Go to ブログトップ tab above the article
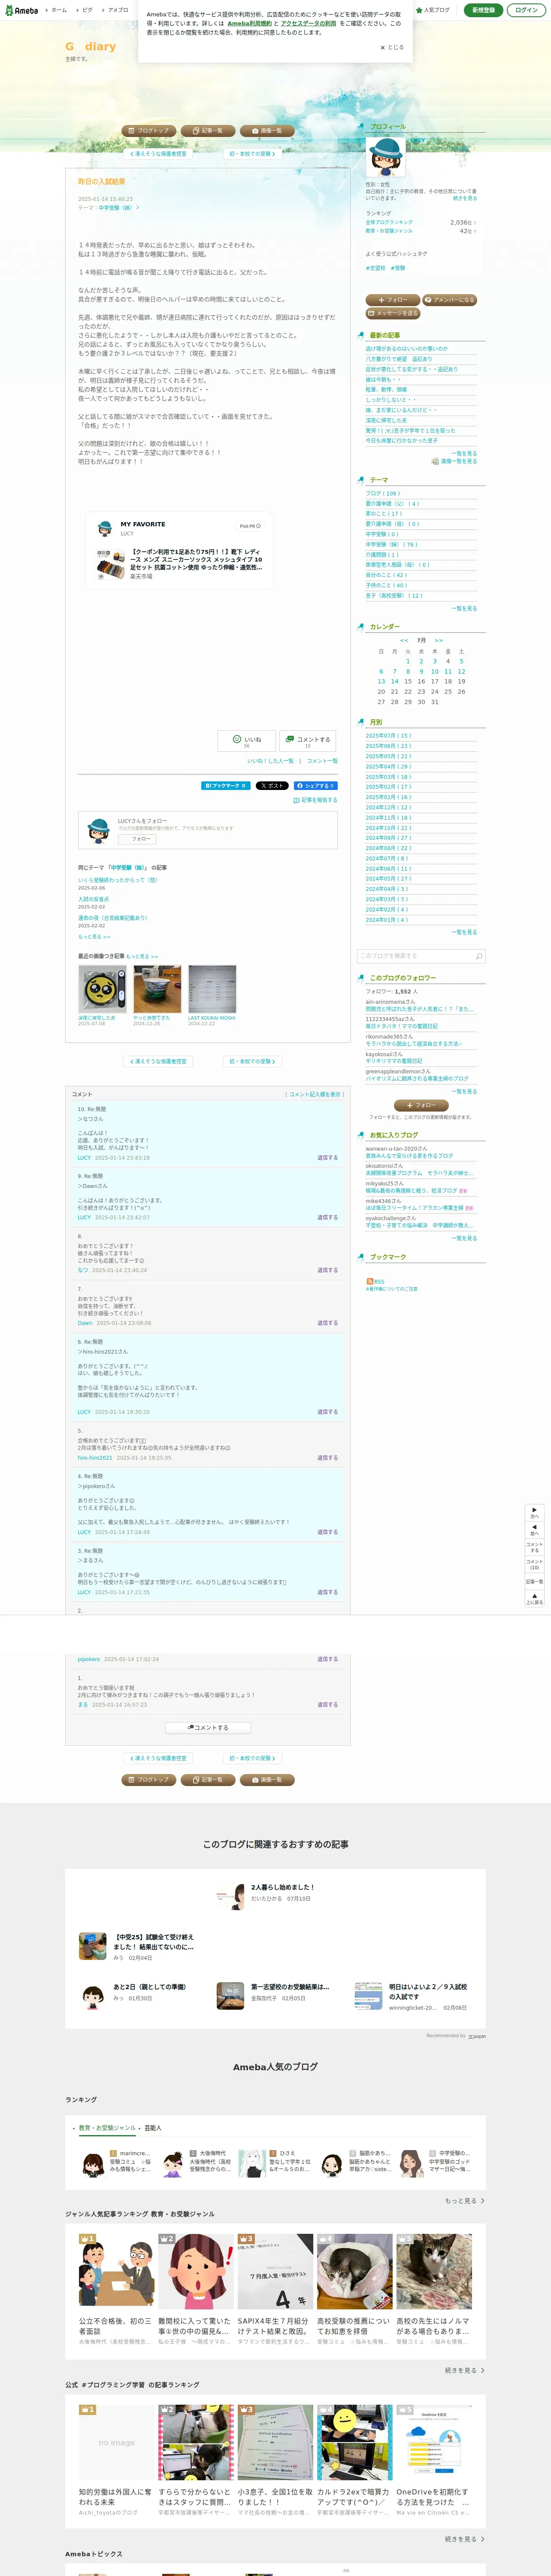Image resolution: width=551 pixels, height=2576 pixels. [149, 131]
